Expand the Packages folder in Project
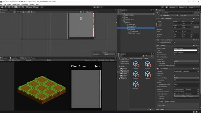The height and width of the screenshot is (113, 201). pos(118,79)
